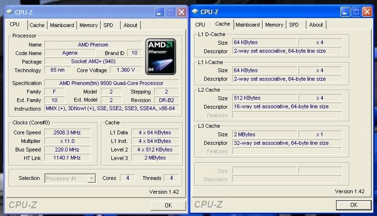Image resolution: width=377 pixels, height=216 pixels.
Task: Click the empty L3 Cache Features field
Action: tap(287, 151)
